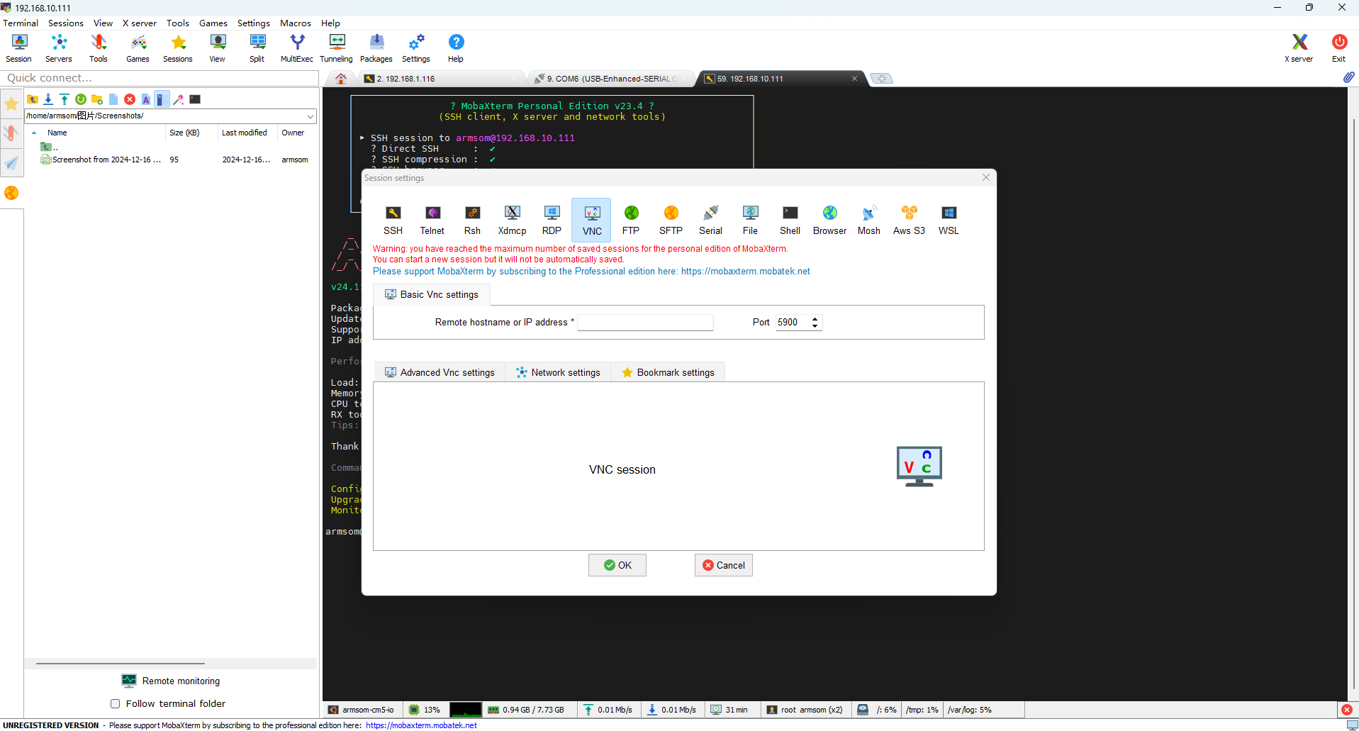Click the Remote hostname input field
The image size is (1359, 731).
click(645, 322)
